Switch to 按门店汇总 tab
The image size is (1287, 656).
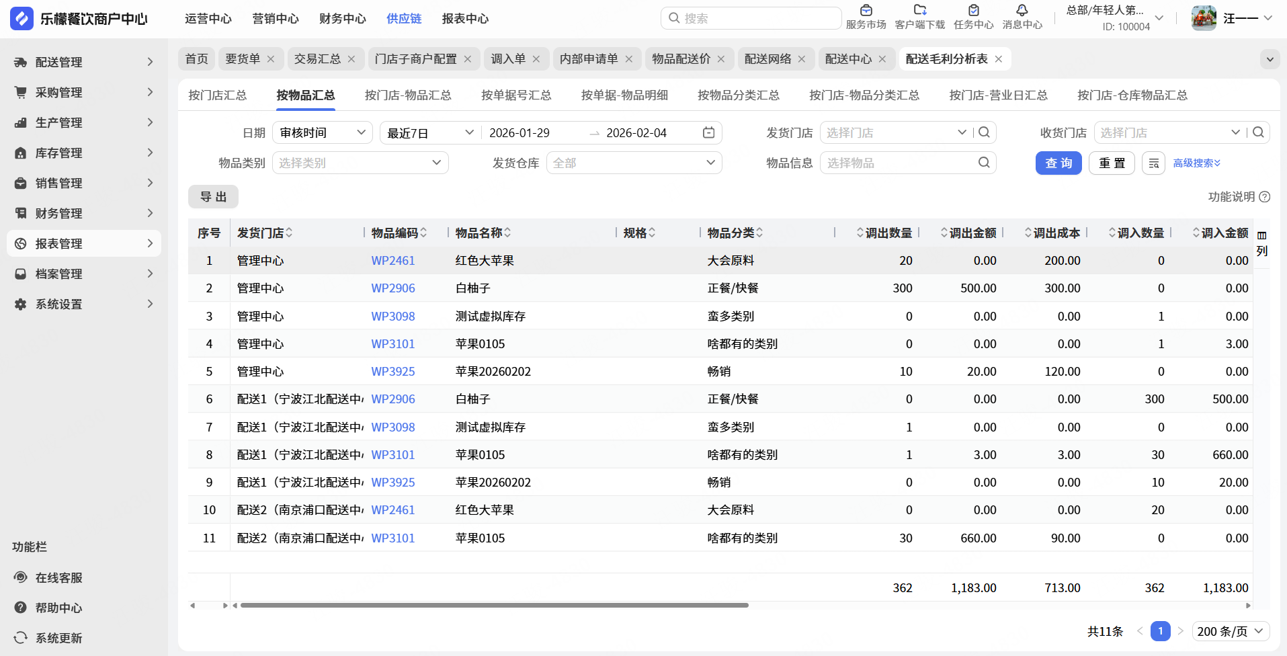tap(217, 95)
